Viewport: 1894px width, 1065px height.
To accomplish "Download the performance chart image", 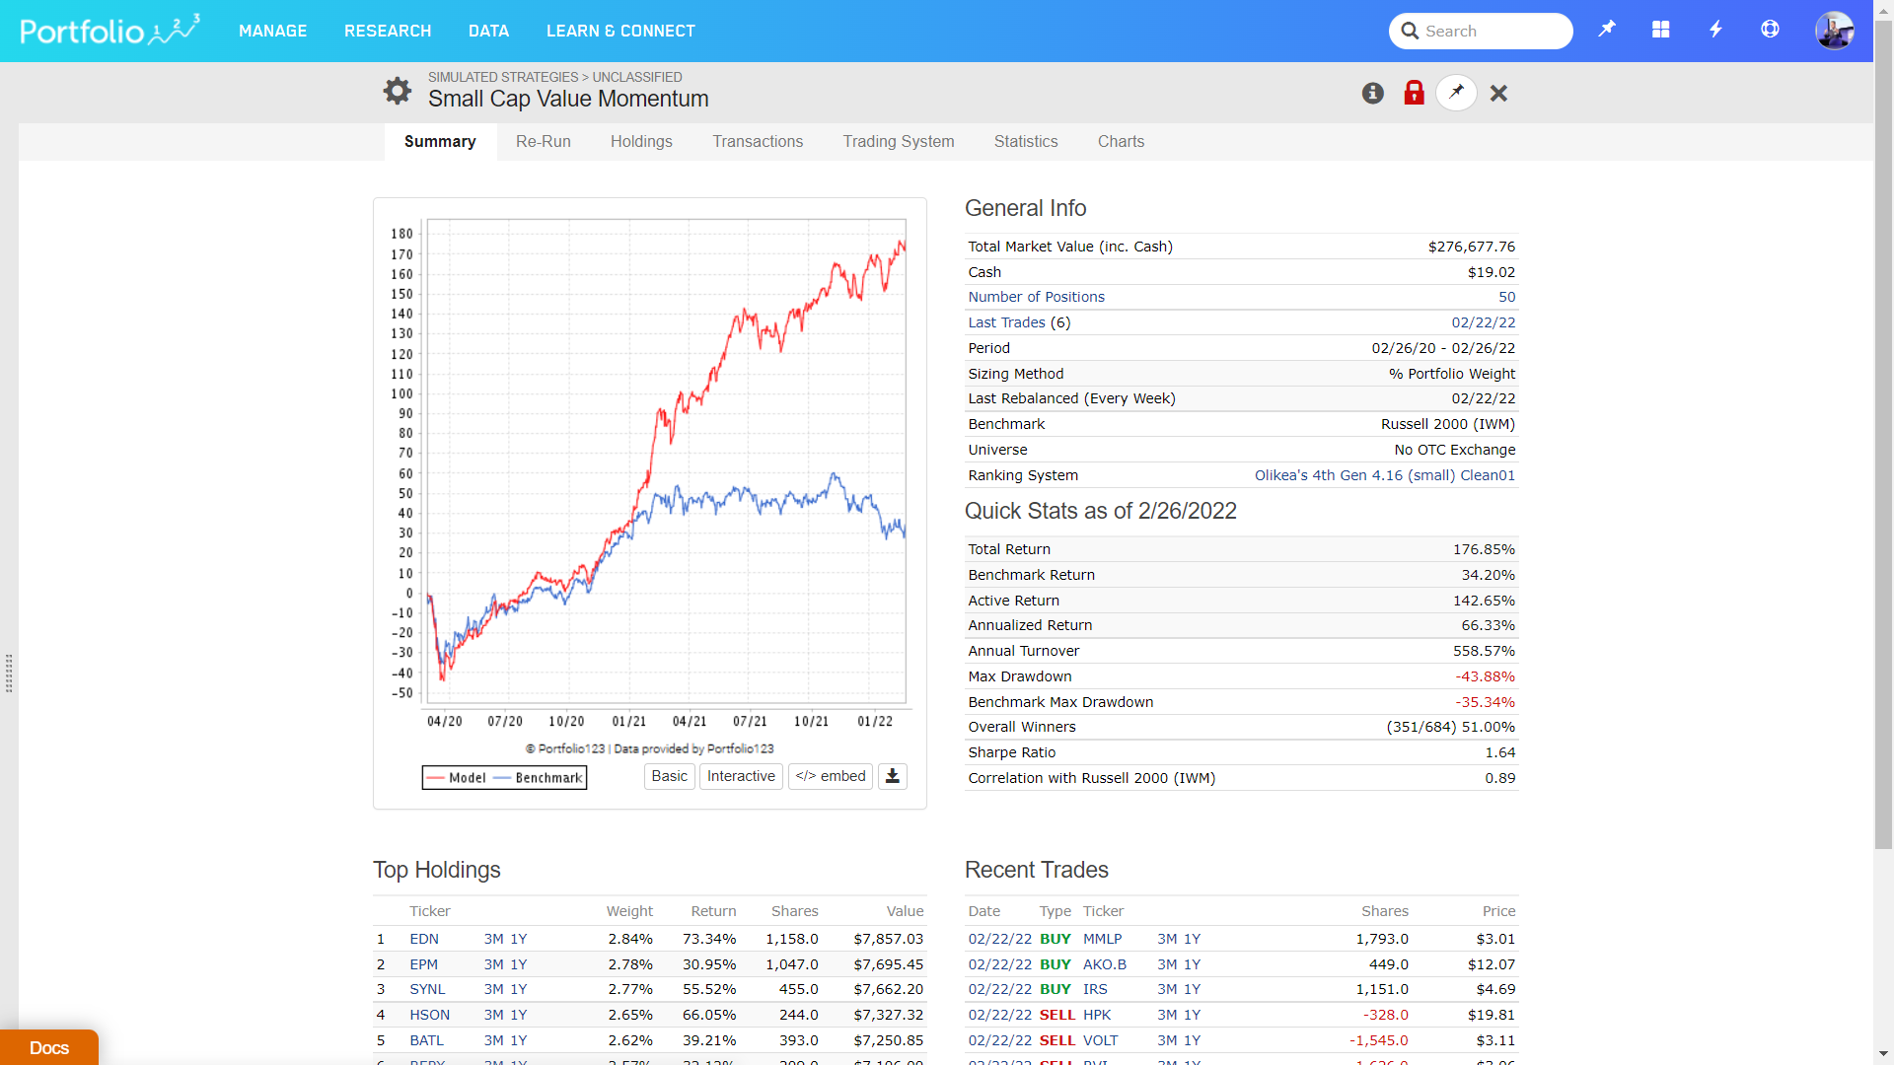I will pos(892,777).
